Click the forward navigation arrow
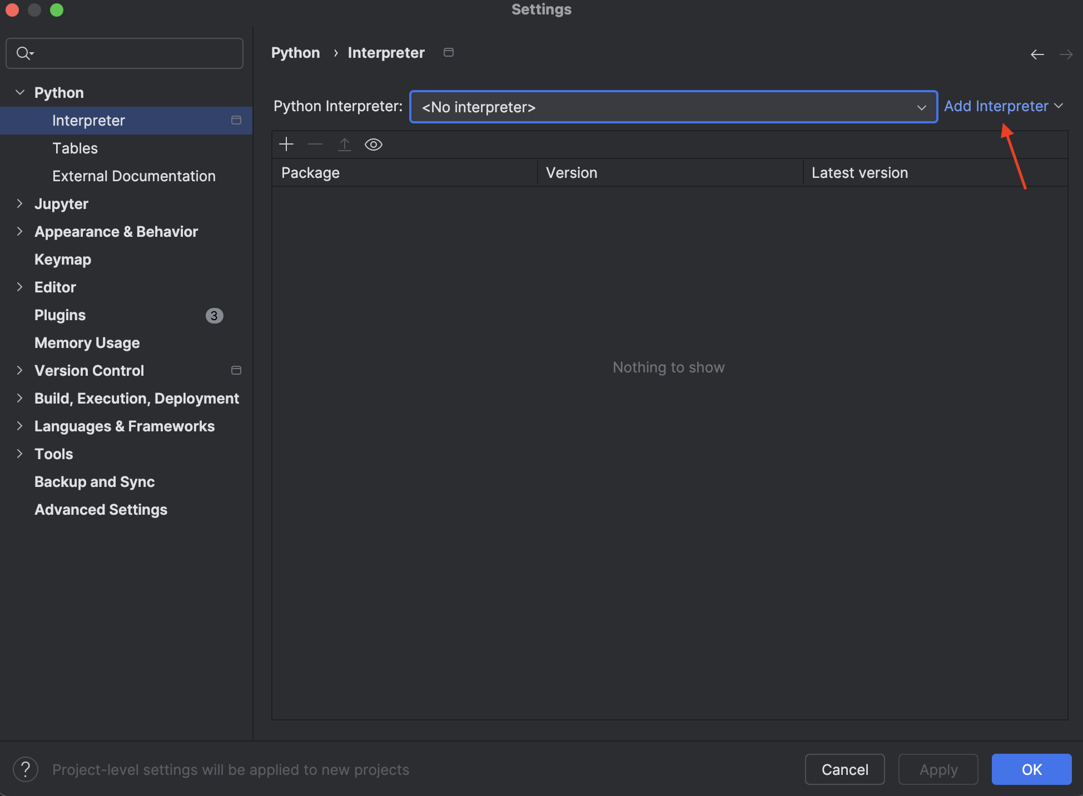Image resolution: width=1083 pixels, height=796 pixels. point(1066,54)
